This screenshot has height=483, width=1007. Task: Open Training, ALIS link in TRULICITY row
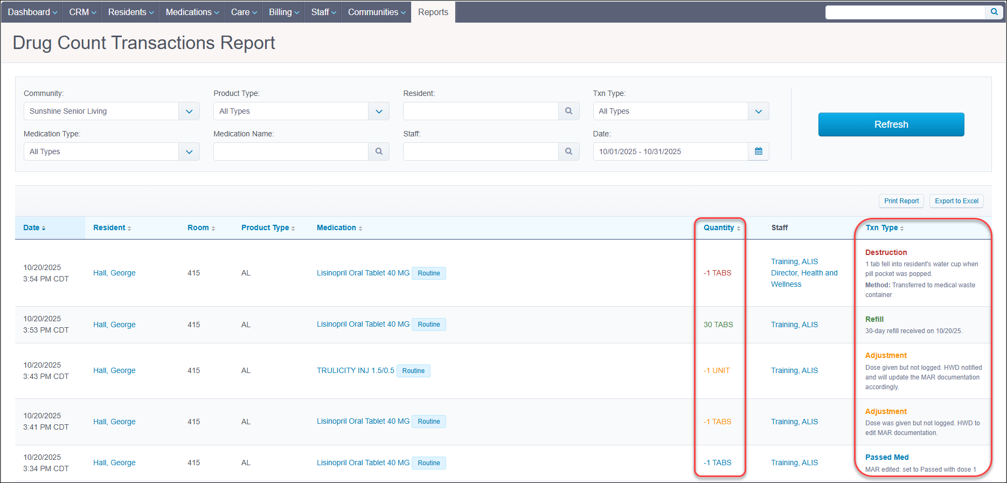[794, 370]
